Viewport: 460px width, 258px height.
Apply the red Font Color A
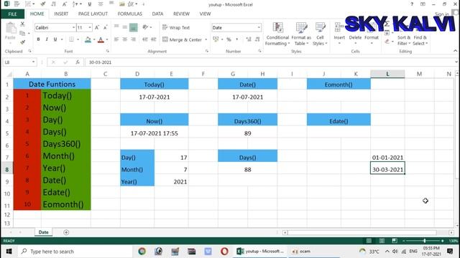pos(101,39)
